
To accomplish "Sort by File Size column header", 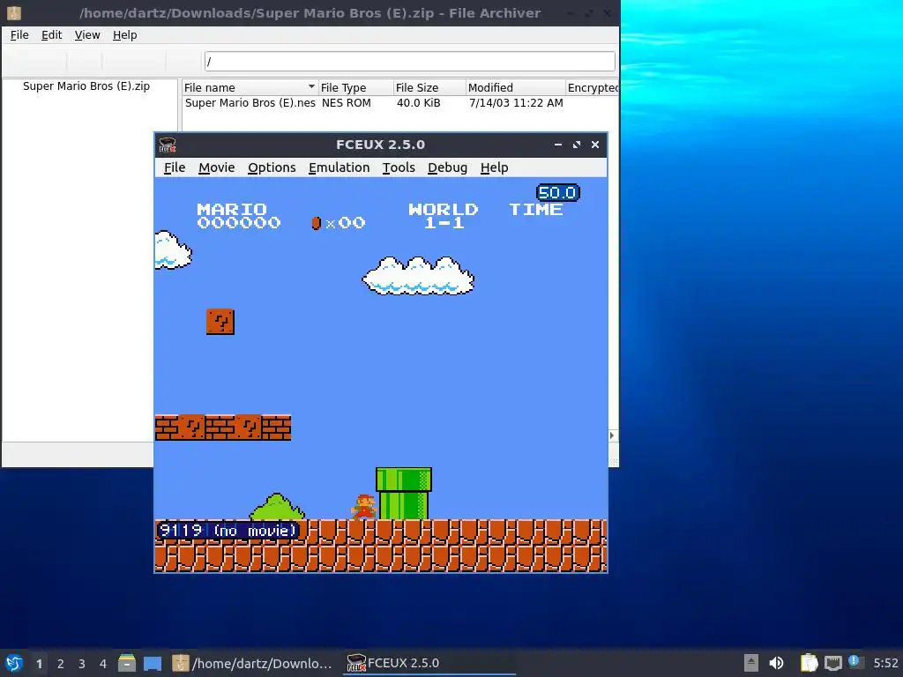I will click(429, 87).
